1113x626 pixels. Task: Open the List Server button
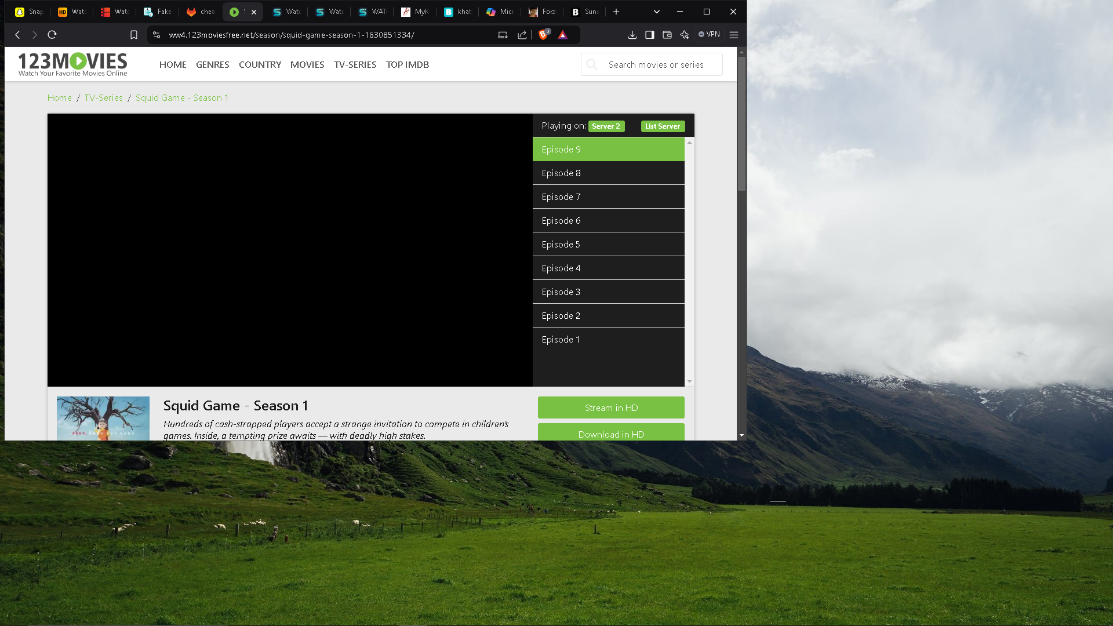[x=663, y=126]
